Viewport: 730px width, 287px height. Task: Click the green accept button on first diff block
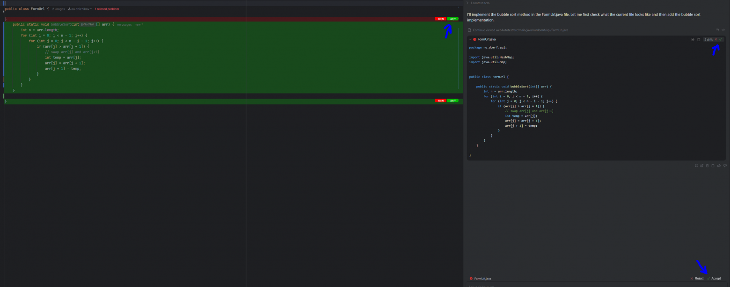(453, 19)
